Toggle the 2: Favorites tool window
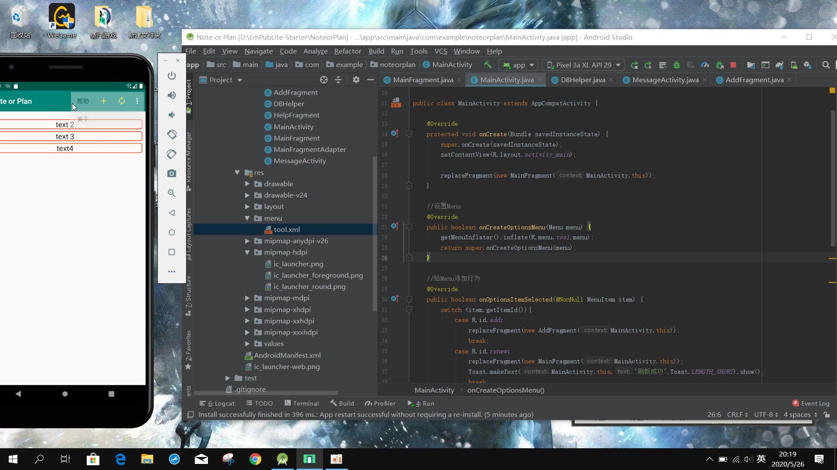 point(189,349)
